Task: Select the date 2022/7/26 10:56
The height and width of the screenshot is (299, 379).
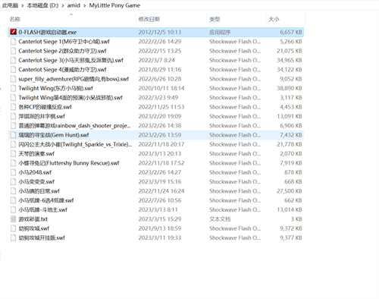Action: pyautogui.click(x=160, y=200)
